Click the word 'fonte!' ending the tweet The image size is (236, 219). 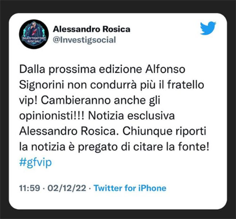pos(194,147)
